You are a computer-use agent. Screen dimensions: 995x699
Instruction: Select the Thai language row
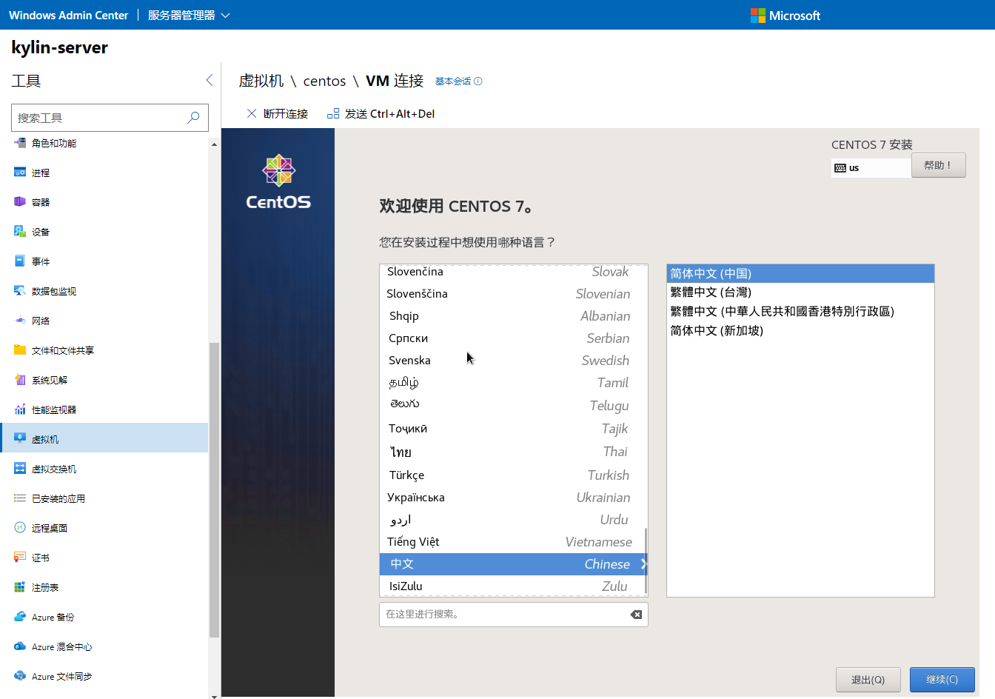click(513, 452)
